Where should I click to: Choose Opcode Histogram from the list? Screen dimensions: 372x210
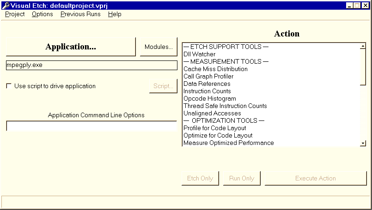pos(209,98)
